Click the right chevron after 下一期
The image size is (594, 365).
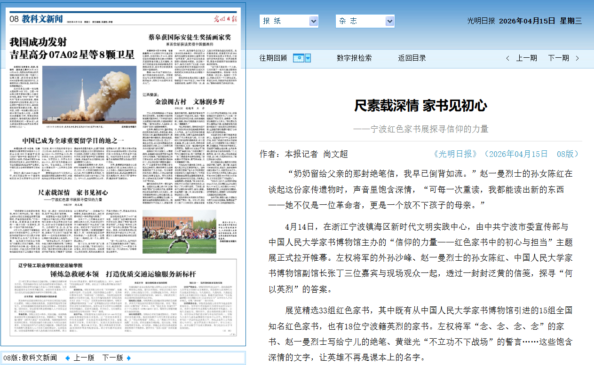[578, 58]
